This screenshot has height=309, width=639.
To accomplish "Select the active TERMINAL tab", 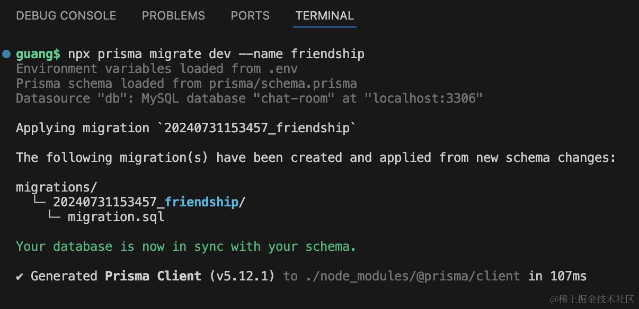I will (x=325, y=16).
